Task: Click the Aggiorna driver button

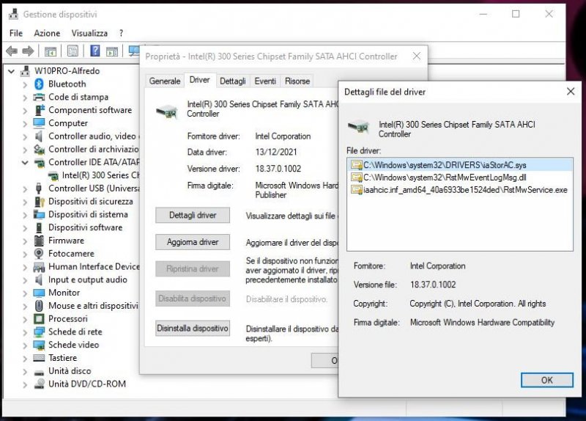Action: tap(193, 242)
